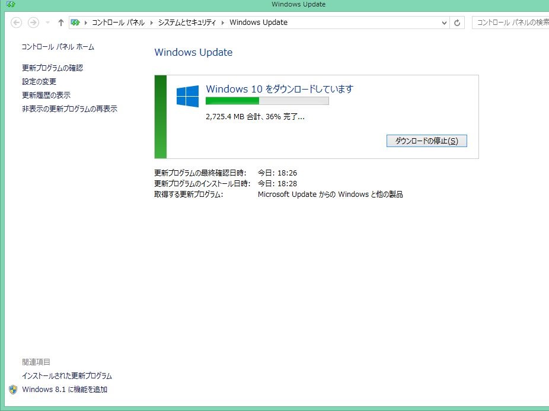Open 非表示の更新プログラムの再表示 link
The height and width of the screenshot is (411, 549).
(x=70, y=109)
